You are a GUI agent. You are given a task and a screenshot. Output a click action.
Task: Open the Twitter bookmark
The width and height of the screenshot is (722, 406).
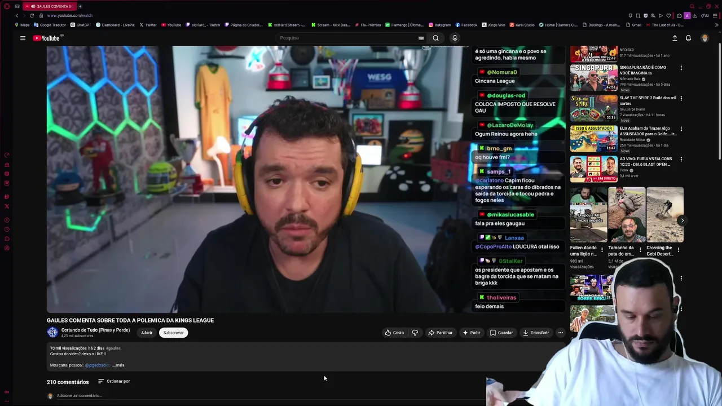pyautogui.click(x=148, y=25)
